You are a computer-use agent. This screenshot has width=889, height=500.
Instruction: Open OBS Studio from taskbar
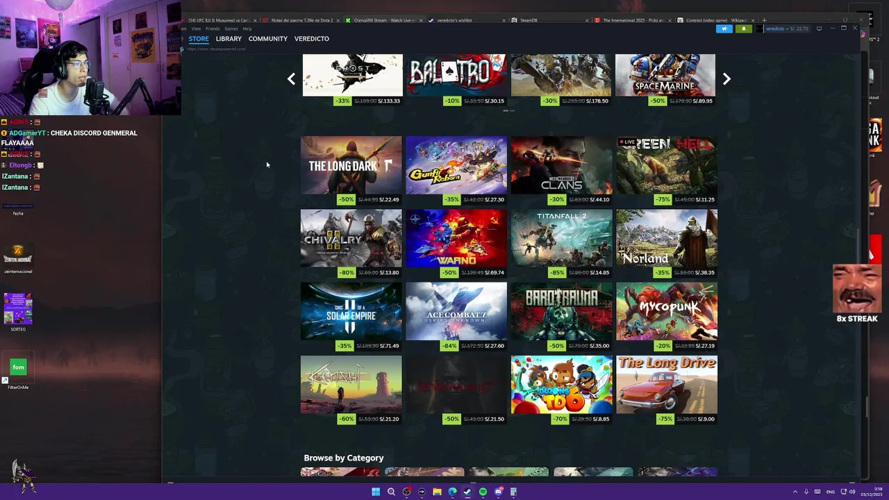[x=406, y=492]
